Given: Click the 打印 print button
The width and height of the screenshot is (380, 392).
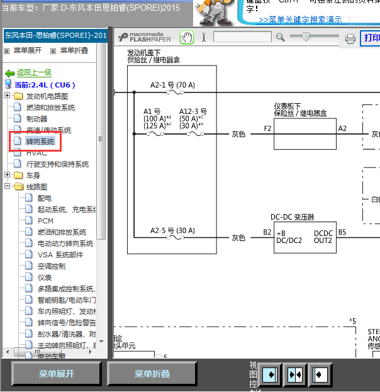Looking at the screenshot, I should (371, 38).
